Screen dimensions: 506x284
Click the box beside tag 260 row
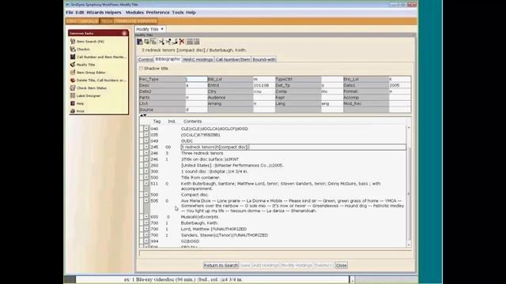[146, 165]
